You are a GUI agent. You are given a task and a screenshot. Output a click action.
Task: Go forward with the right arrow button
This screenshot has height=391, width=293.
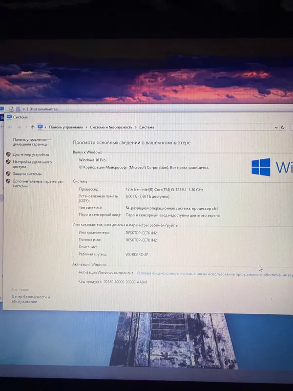tap(19, 127)
